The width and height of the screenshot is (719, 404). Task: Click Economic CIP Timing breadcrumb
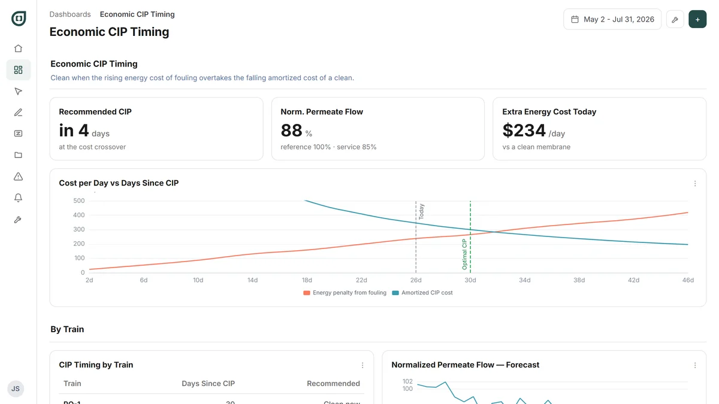pos(137,14)
